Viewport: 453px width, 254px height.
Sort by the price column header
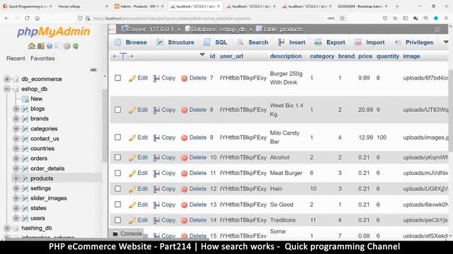tap(365, 56)
